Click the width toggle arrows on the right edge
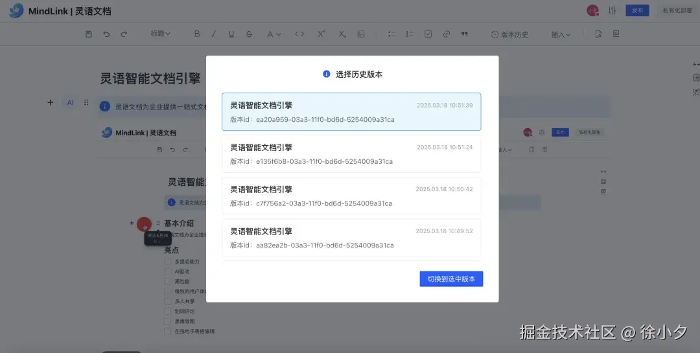 pyautogui.click(x=696, y=64)
